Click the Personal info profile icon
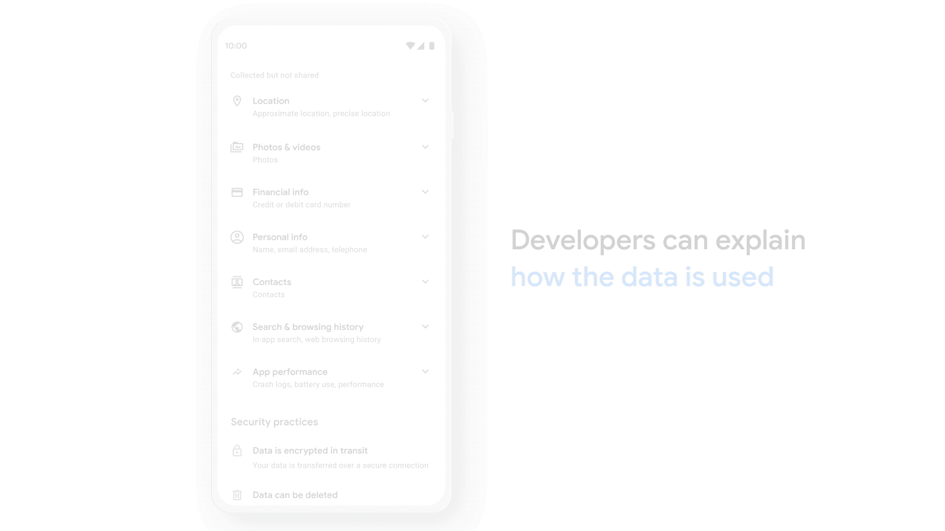The width and height of the screenshot is (945, 531). click(237, 236)
